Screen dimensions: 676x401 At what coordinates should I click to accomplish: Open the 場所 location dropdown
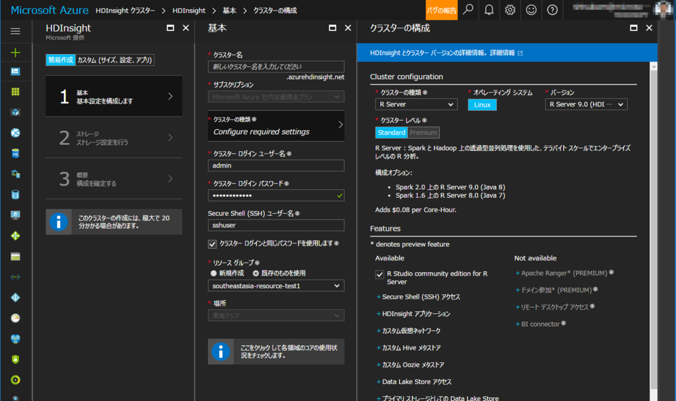point(276,316)
